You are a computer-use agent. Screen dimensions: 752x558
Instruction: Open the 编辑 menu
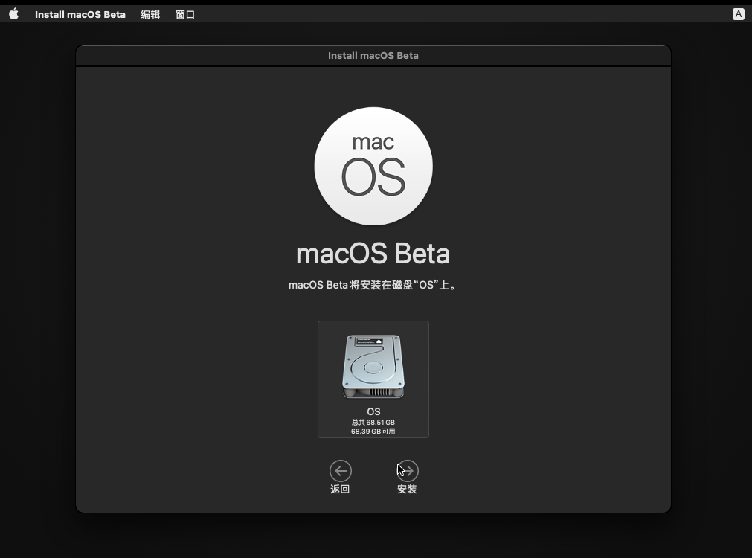pyautogui.click(x=150, y=14)
